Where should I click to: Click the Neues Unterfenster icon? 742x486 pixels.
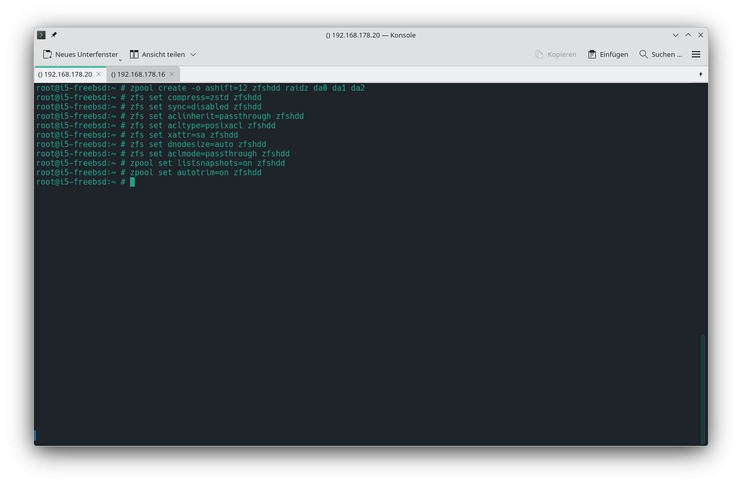click(x=48, y=54)
